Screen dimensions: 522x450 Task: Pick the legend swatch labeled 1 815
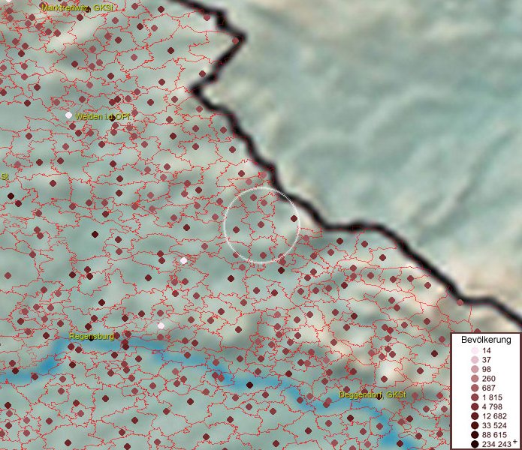pyautogui.click(x=474, y=397)
